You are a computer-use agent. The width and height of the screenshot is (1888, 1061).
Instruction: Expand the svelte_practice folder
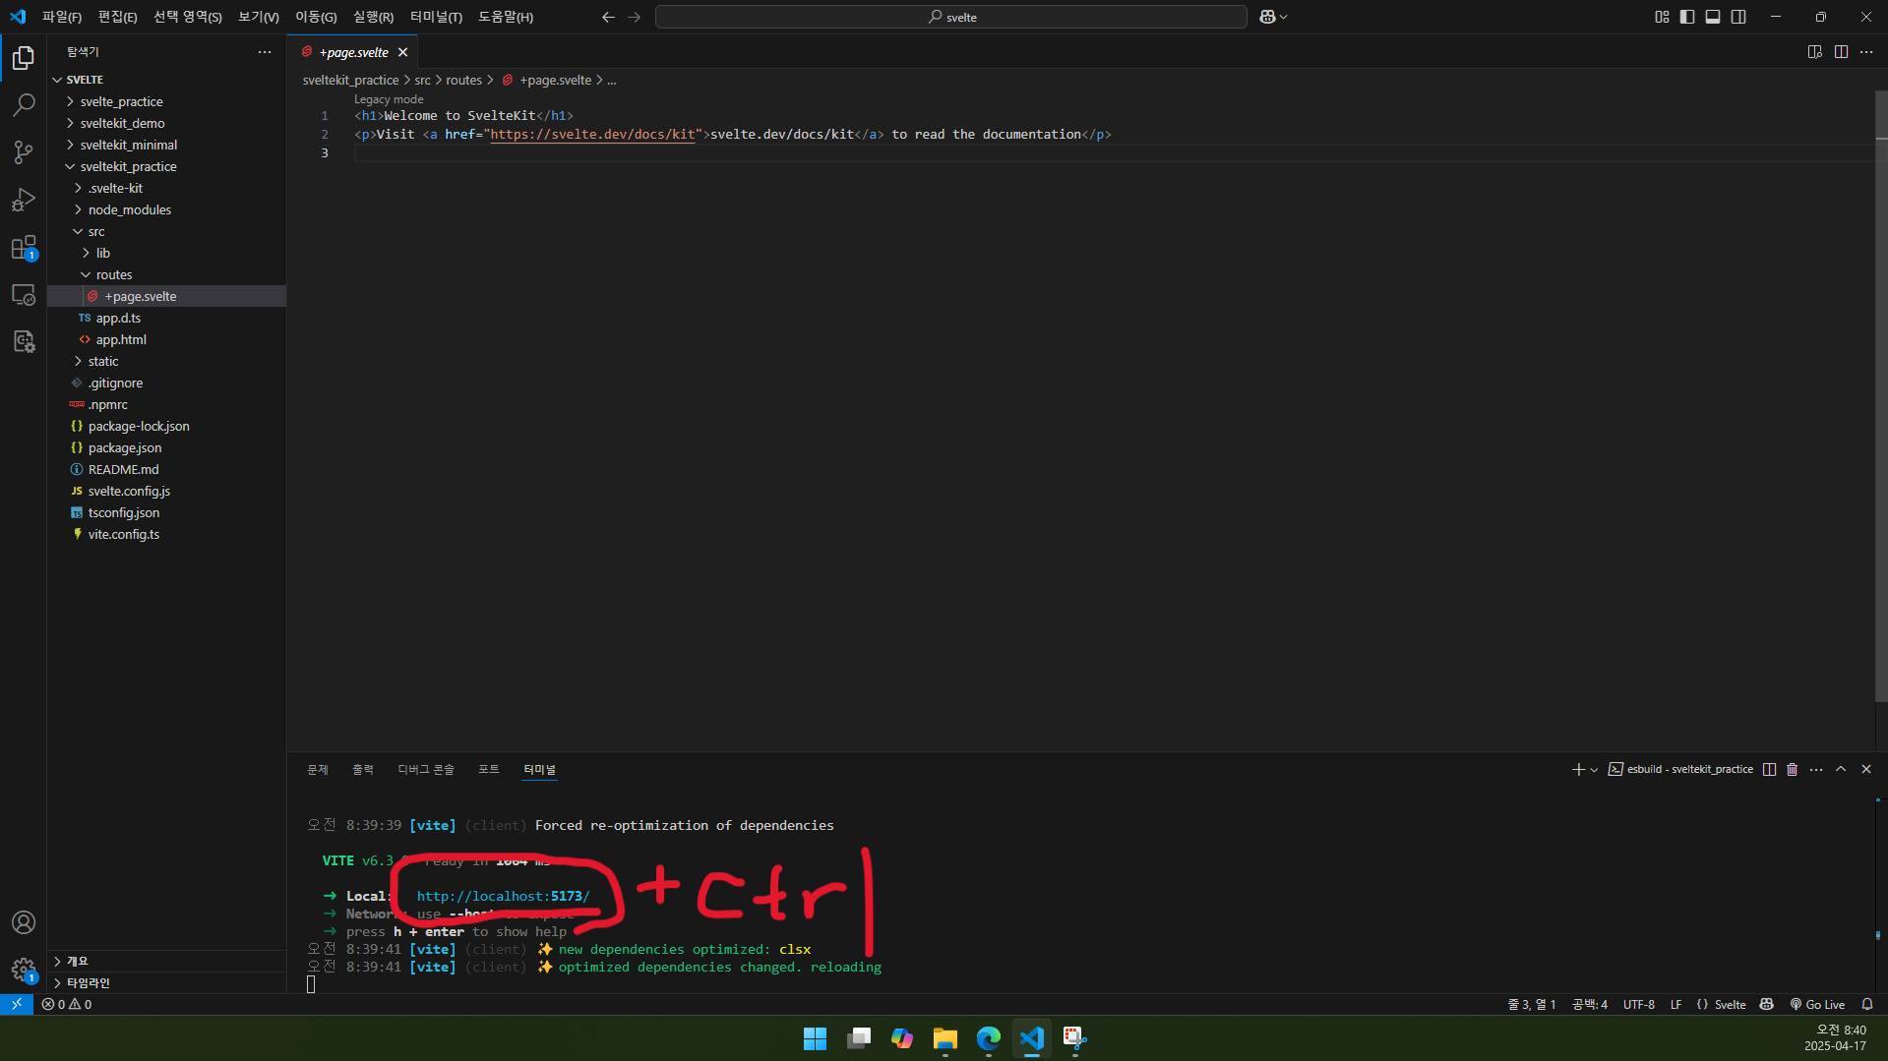point(70,101)
